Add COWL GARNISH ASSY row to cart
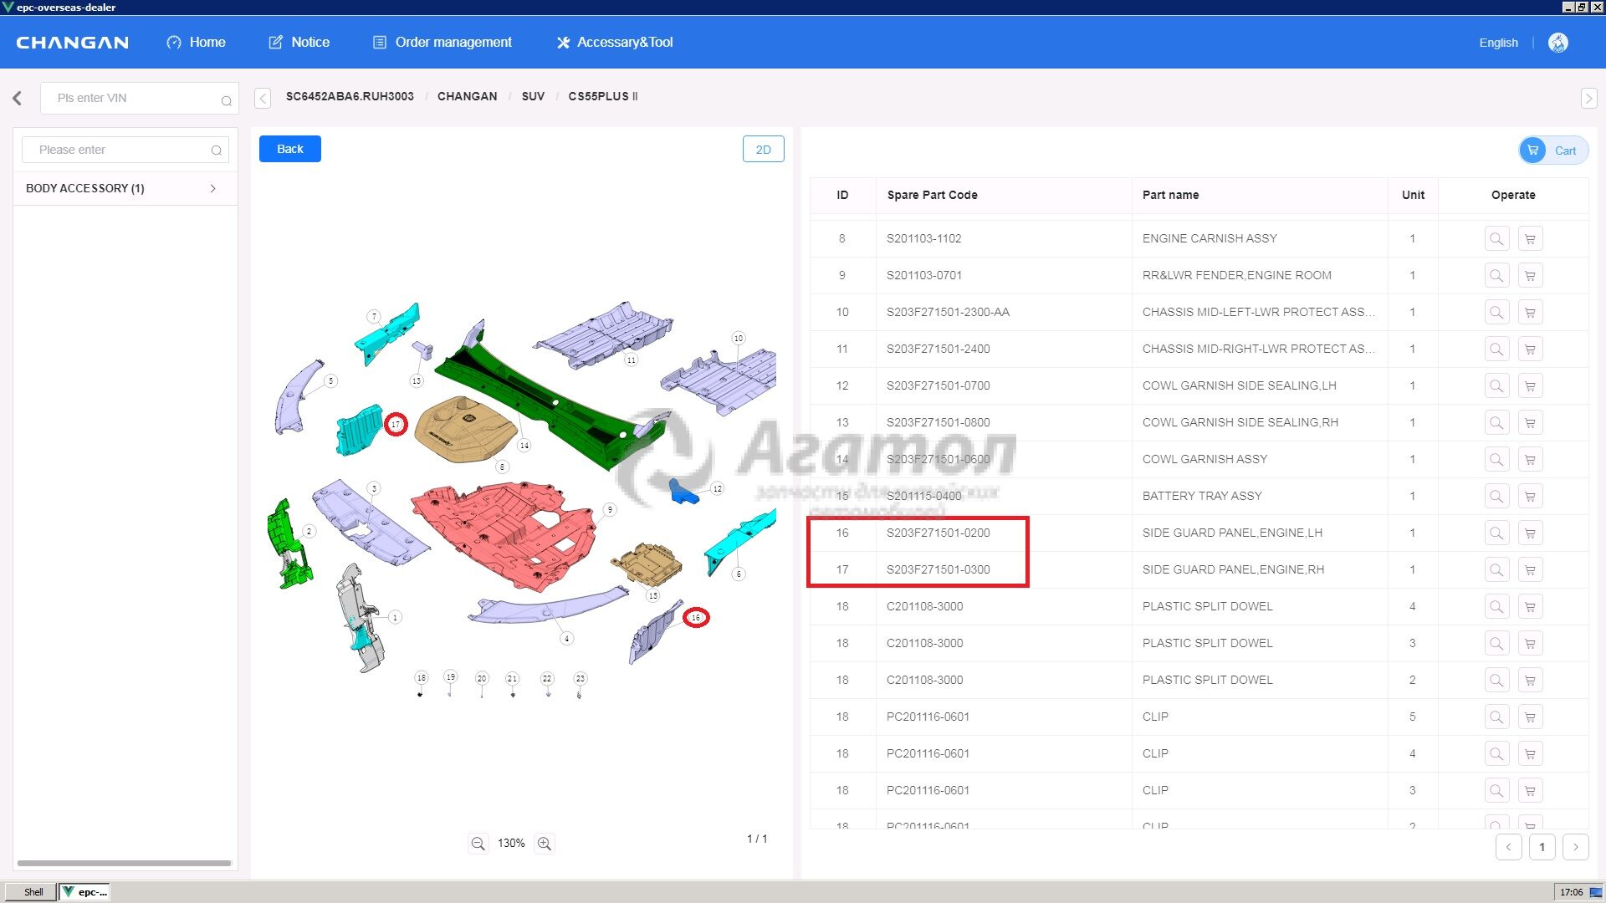Screen dimensions: 1606x903 click(1530, 460)
